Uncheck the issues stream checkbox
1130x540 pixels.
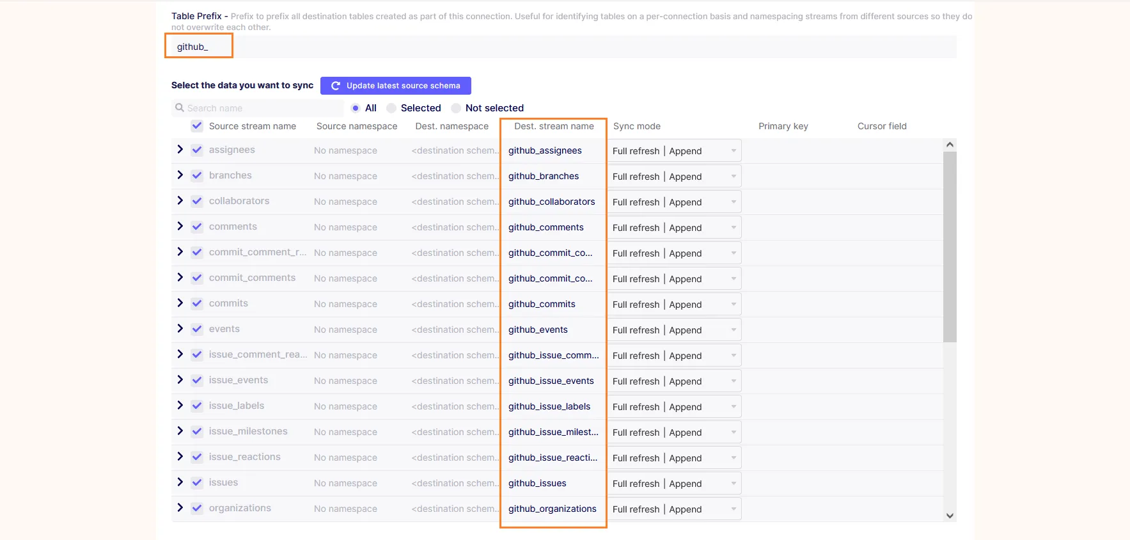(x=197, y=482)
